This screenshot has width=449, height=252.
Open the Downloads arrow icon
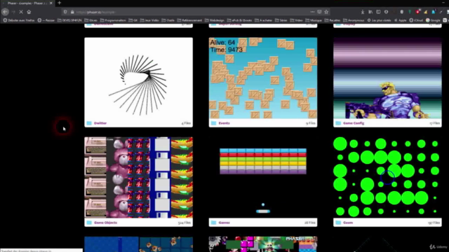tap(363, 12)
